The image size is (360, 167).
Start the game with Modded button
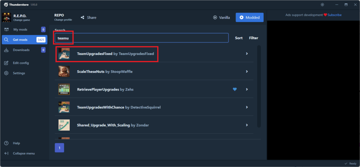tap(250, 18)
